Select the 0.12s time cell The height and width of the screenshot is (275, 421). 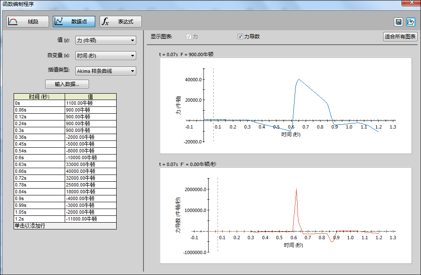40,117
